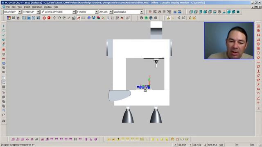Open the Window menu
The width and height of the screenshot is (262, 147).
coord(47,7)
